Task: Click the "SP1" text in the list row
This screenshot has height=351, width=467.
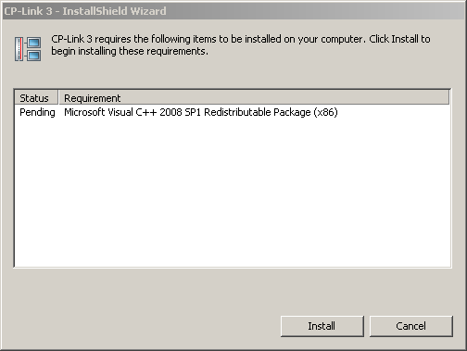Action: pyautogui.click(x=193, y=112)
